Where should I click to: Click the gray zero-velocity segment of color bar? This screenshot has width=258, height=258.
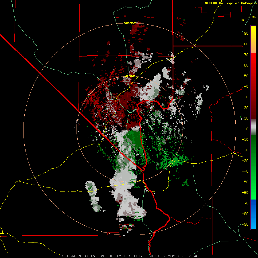253,127
